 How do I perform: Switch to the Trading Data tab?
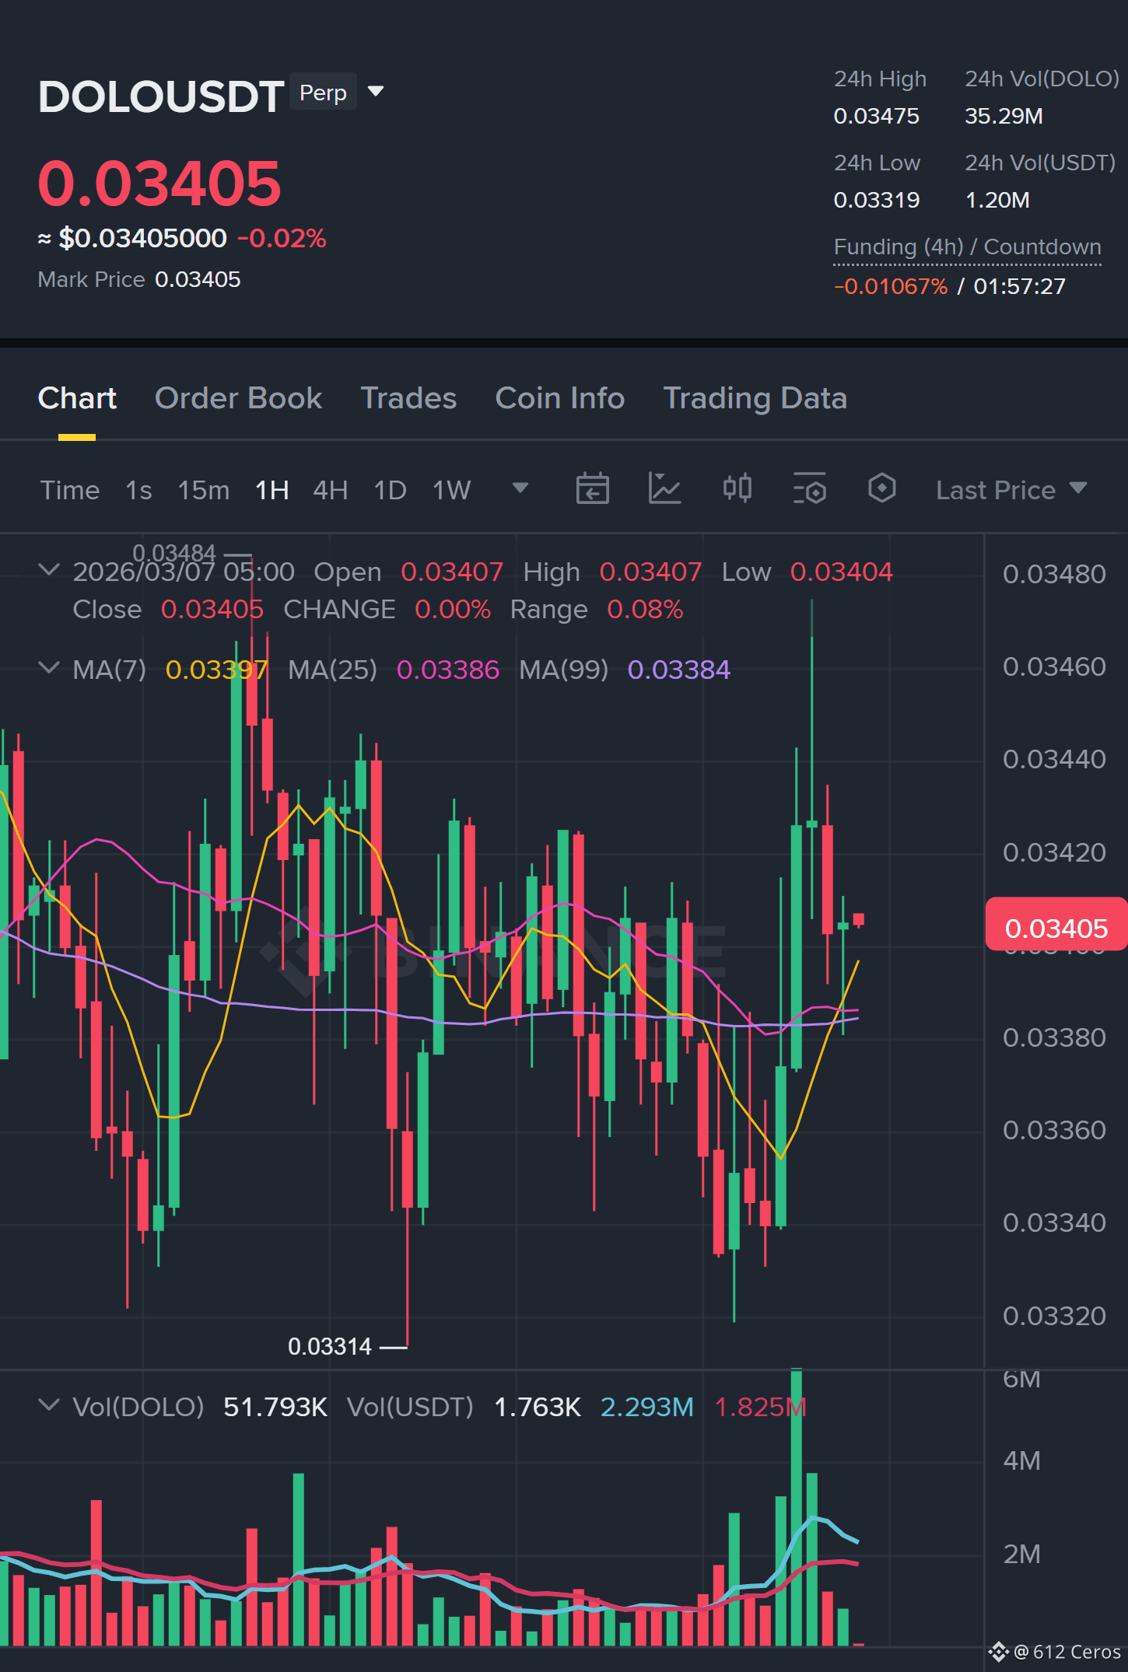tap(755, 398)
